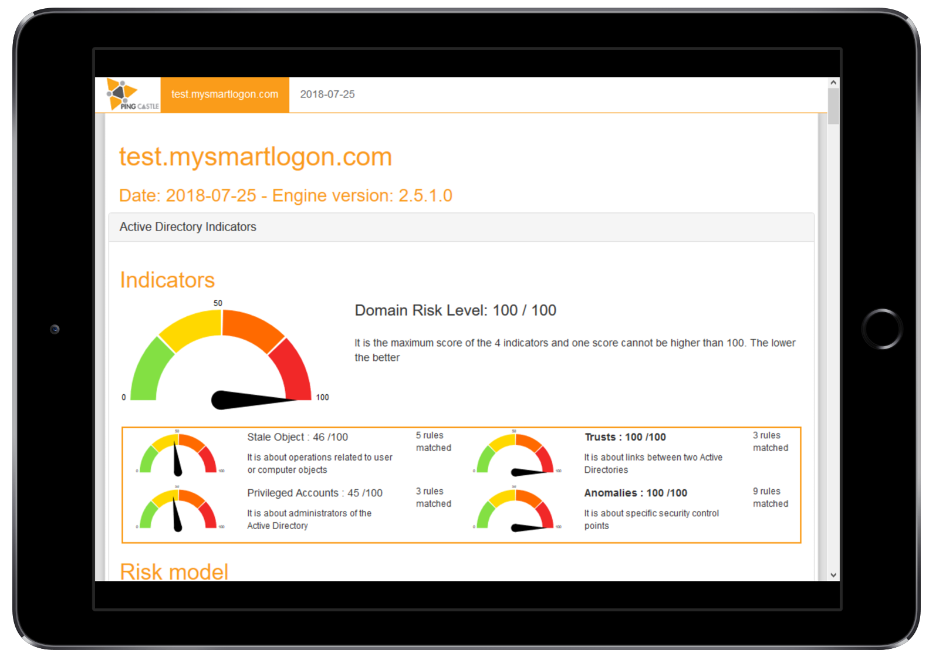Click the vertical scrollbar thumb
Image resolution: width=936 pixels, height=660 pixels.
833,106
